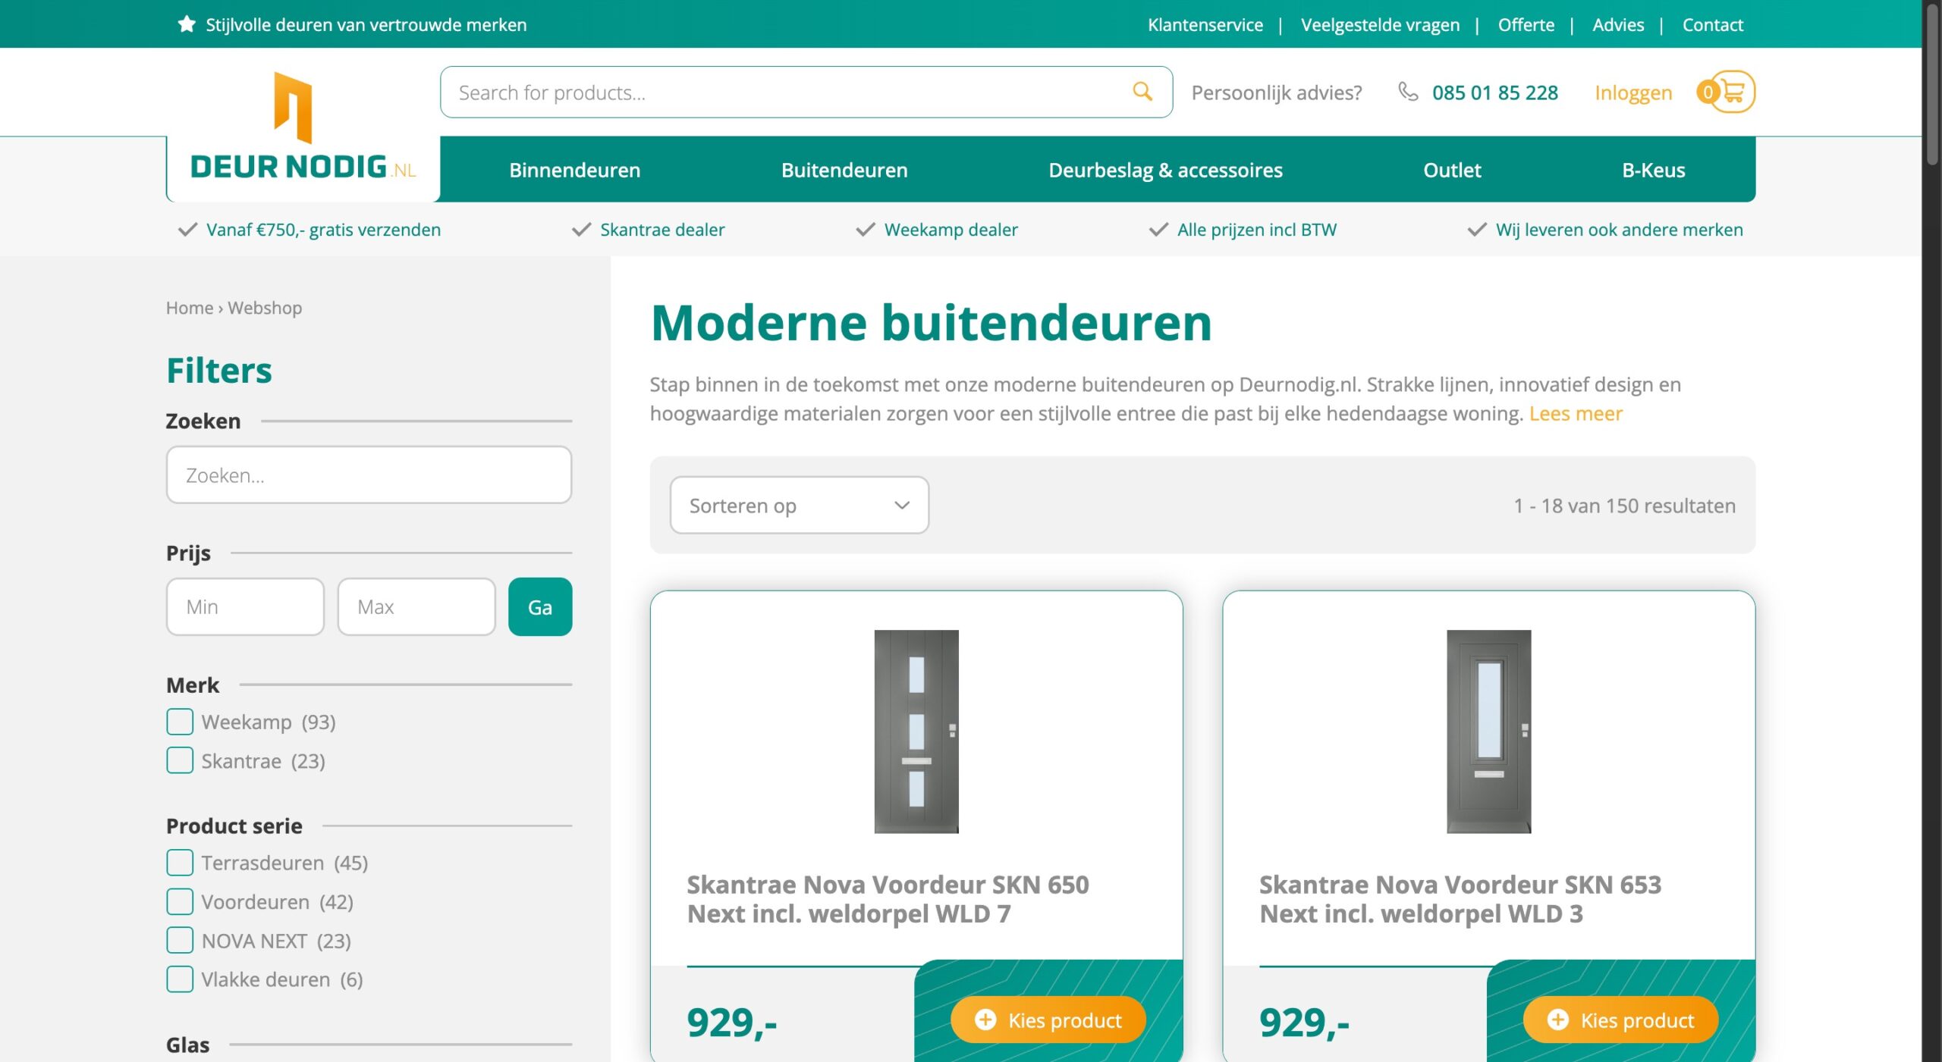Open the SKN 650 door thumbnail

[916, 731]
